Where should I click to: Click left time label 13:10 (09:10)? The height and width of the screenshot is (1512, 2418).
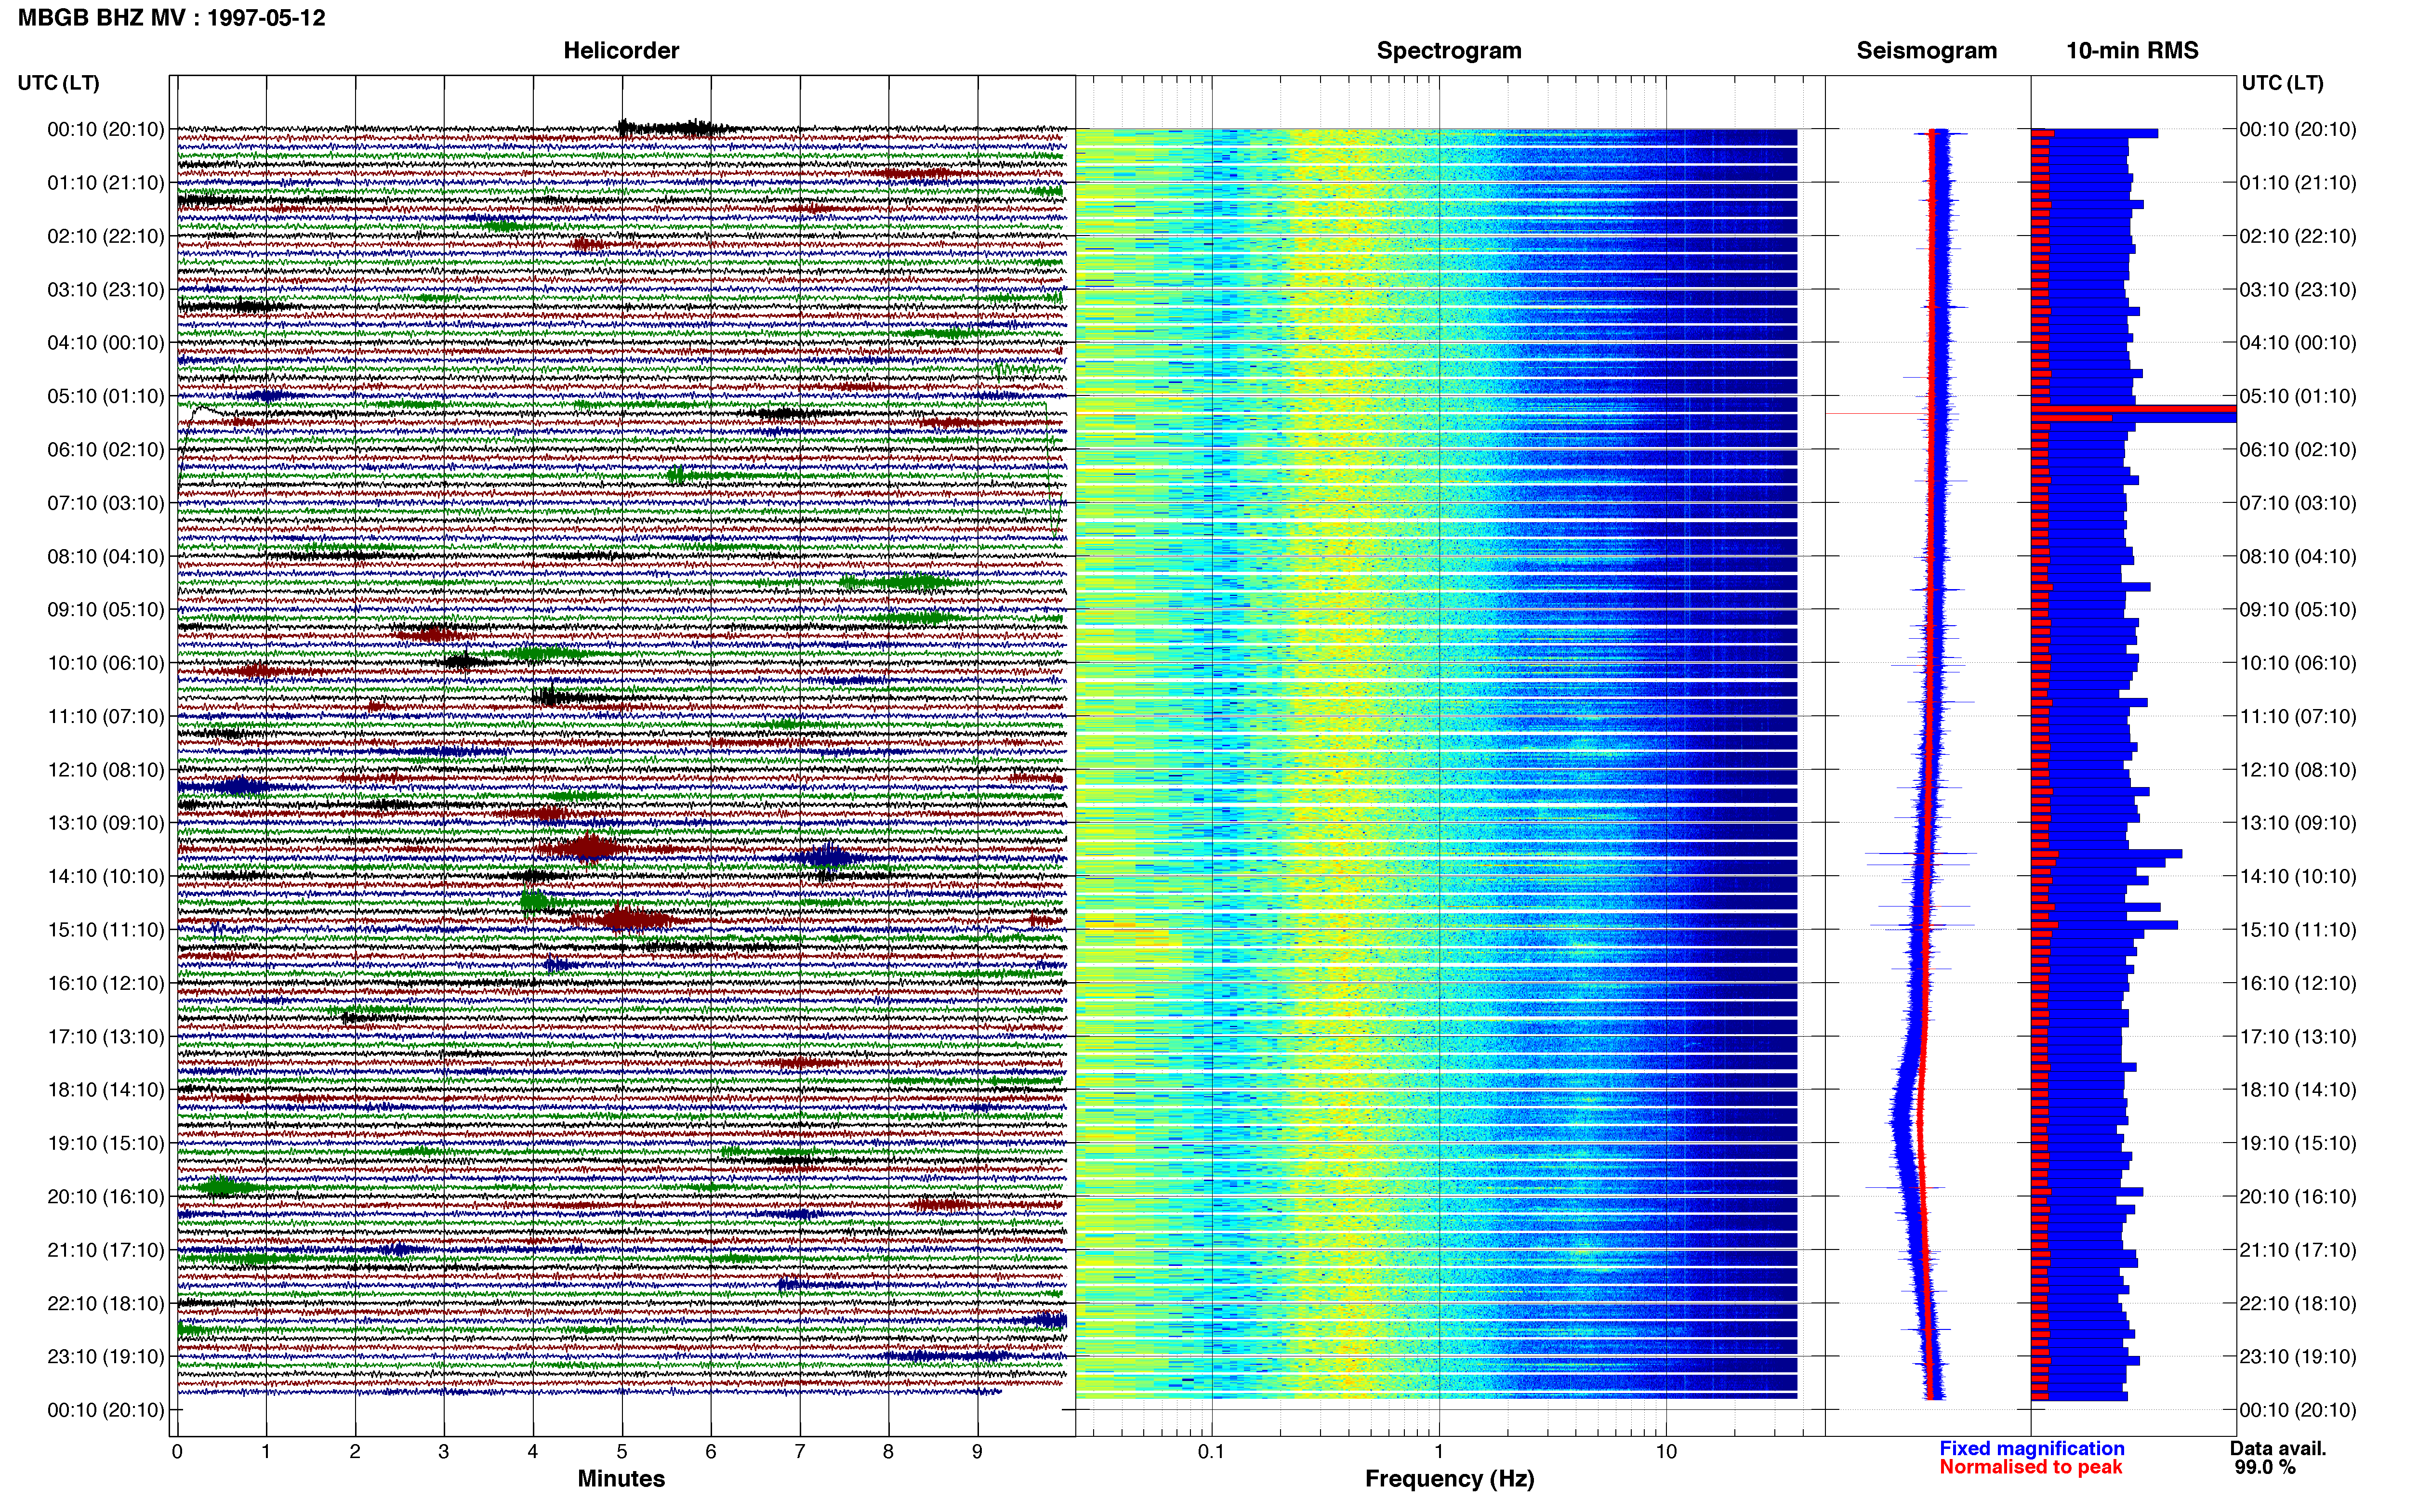pyautogui.click(x=106, y=823)
